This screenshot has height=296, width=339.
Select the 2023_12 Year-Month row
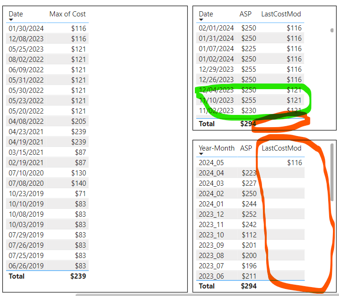coord(250,214)
